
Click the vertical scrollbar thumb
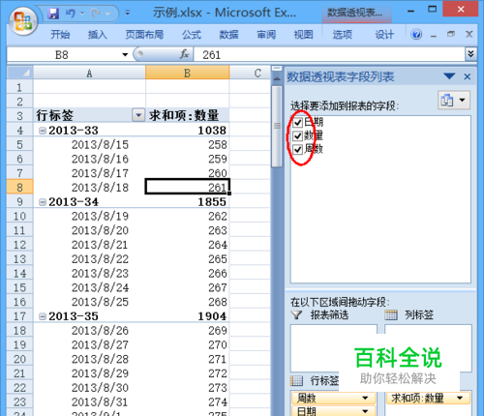coord(277,126)
